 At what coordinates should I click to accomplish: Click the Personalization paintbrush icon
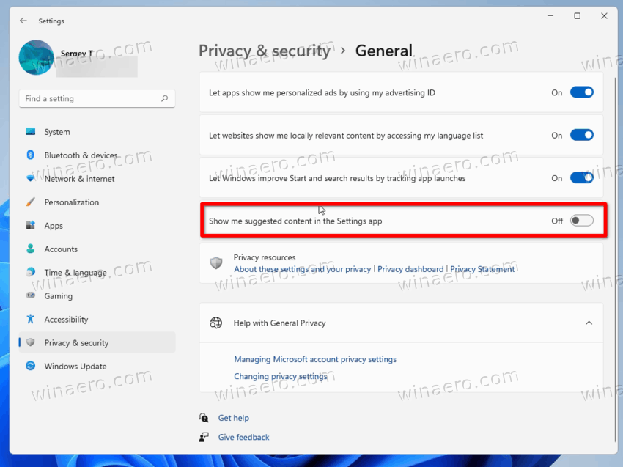coord(30,202)
